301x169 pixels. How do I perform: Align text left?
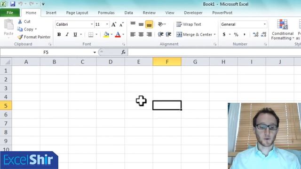(133, 34)
